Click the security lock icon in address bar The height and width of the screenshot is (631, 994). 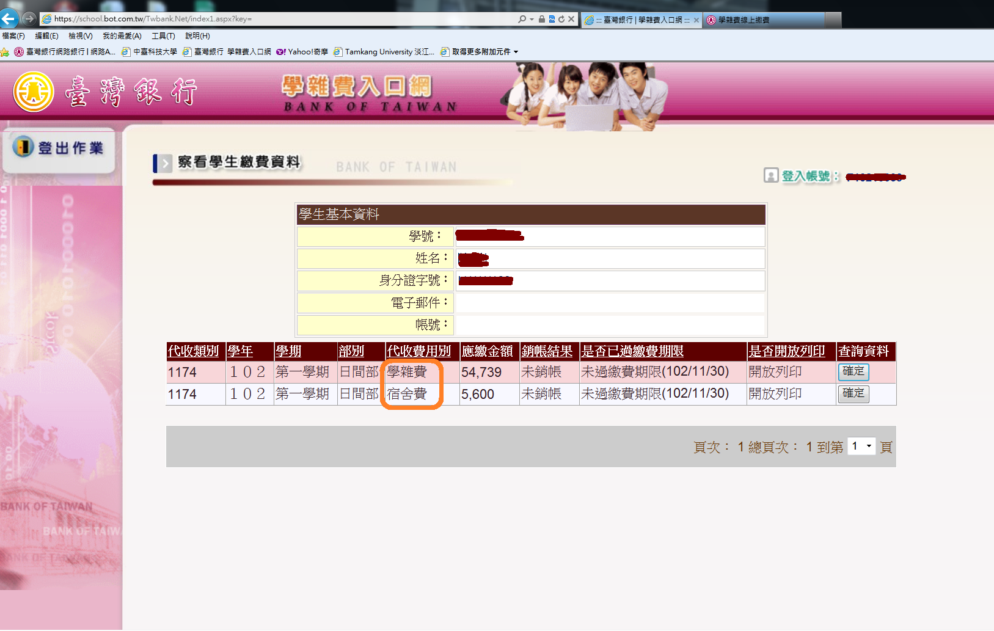point(542,19)
